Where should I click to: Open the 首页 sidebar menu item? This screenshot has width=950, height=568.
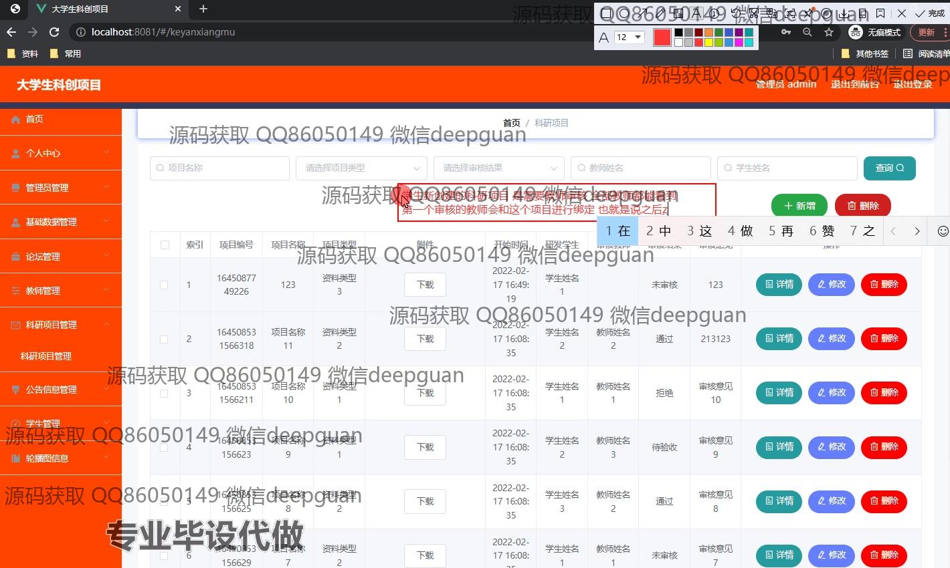pos(61,119)
